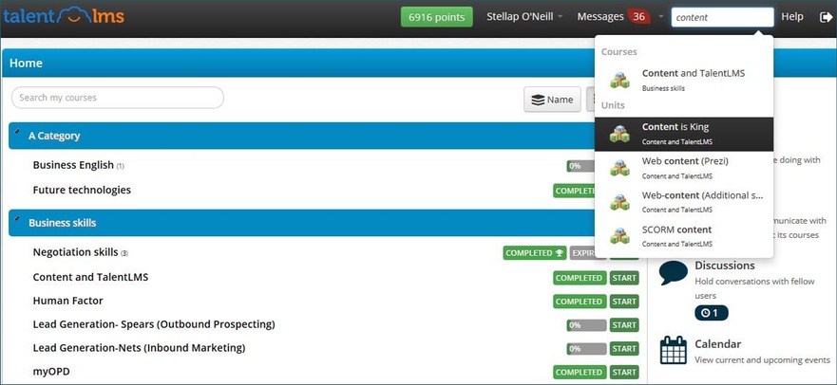Open the Future technologies course
This screenshot has height=385, width=837.
click(x=82, y=190)
